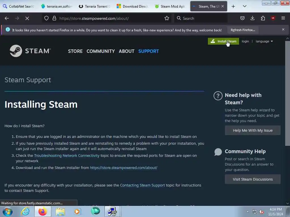Switch to the Terraria Torrent tab
This screenshot has width=290, height=217.
coord(95,6)
